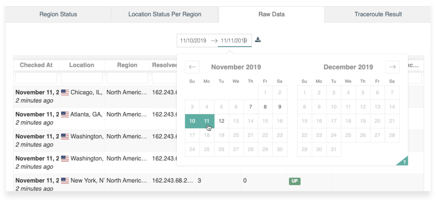Click the Location column filter input
Image resolution: width=436 pixels, height=202 pixels.
[x=82, y=78]
